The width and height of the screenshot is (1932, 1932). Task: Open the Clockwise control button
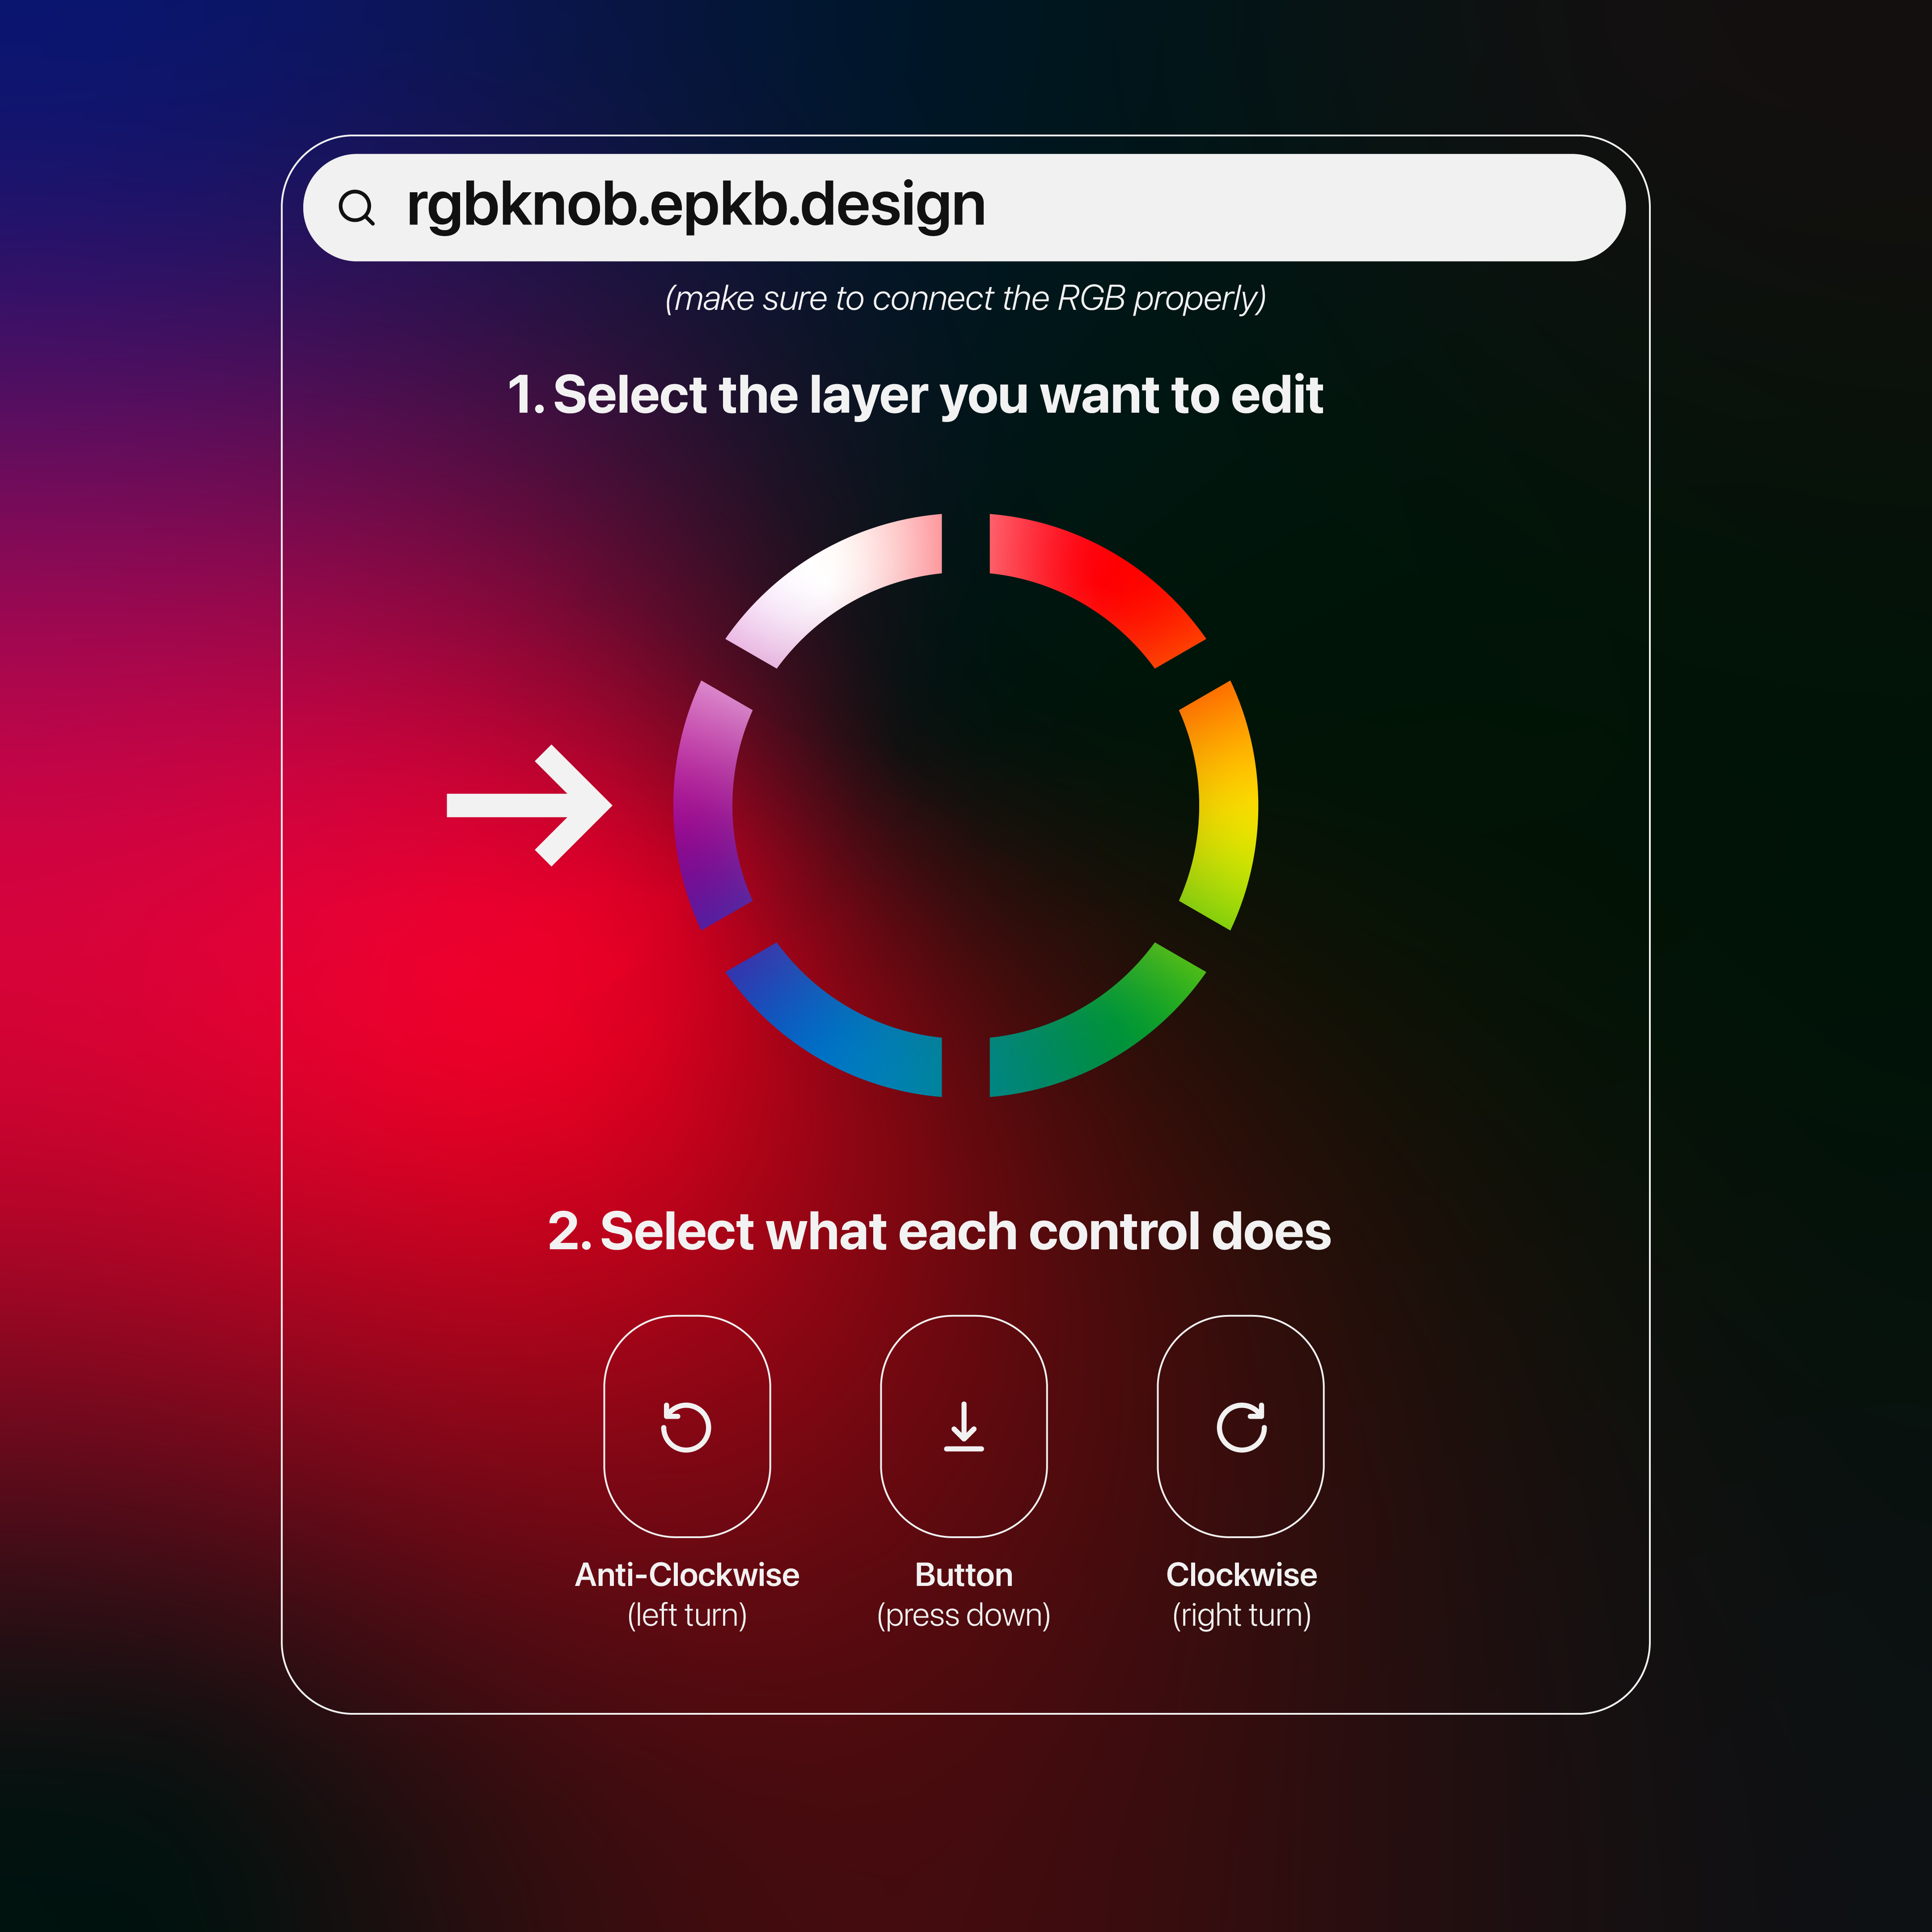pyautogui.click(x=1241, y=1426)
